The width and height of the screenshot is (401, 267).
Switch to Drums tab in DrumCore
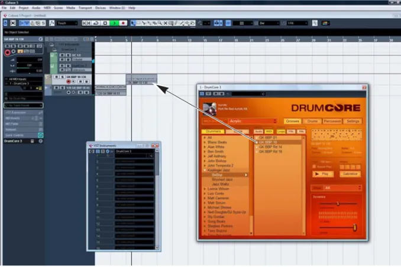click(x=312, y=121)
